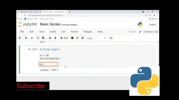Screen dimensions: 179x100
Task: Paste cells below icon
Action: 43,38
